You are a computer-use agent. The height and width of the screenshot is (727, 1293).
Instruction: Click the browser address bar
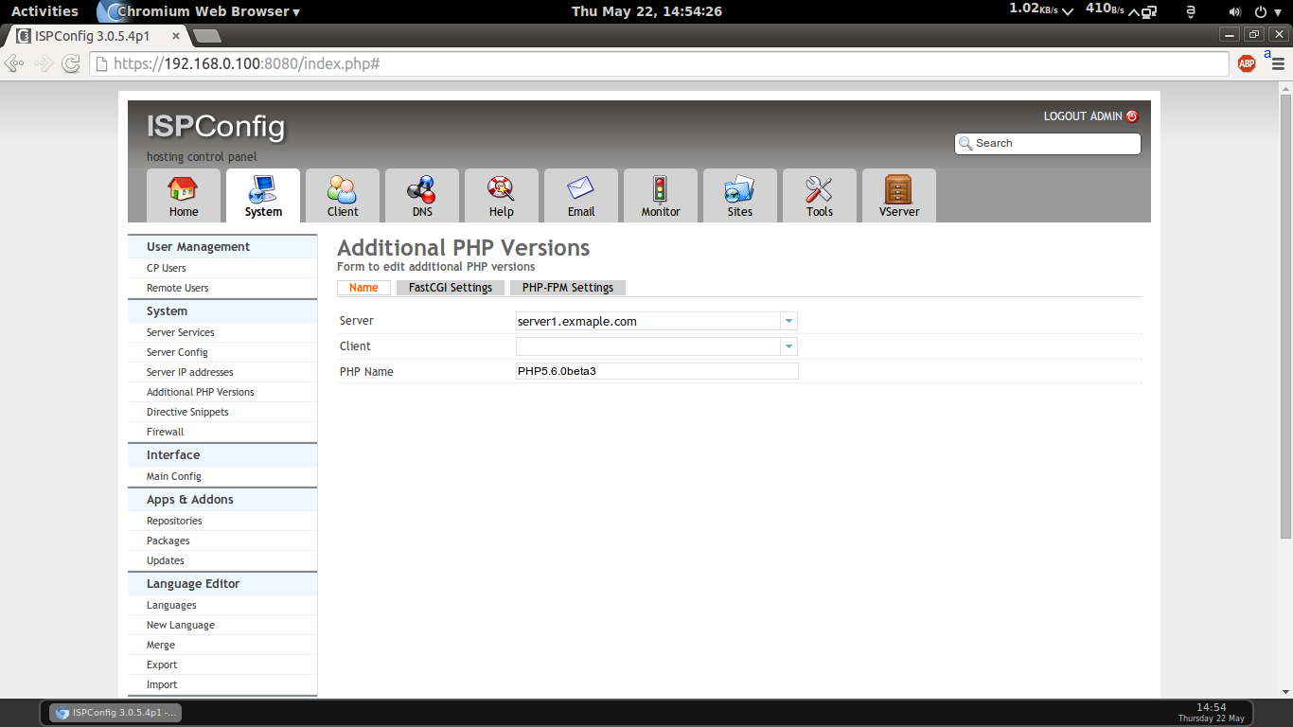[660, 63]
